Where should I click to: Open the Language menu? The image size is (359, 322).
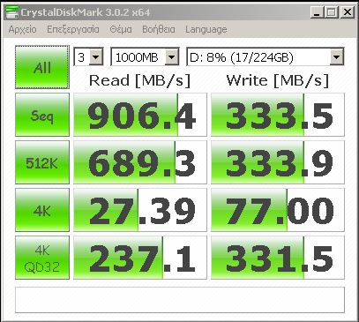pos(206,29)
